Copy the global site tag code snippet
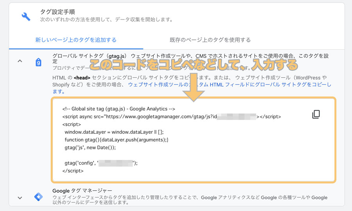352x211 pixels. point(316,114)
